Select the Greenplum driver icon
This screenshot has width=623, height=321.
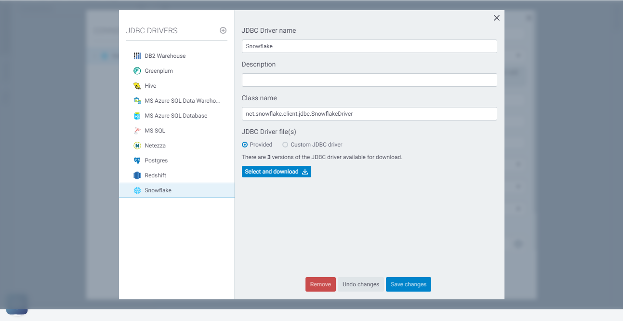point(137,70)
